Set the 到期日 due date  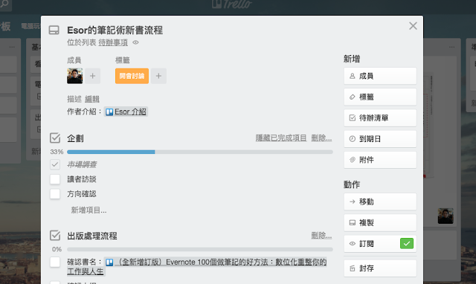(380, 139)
